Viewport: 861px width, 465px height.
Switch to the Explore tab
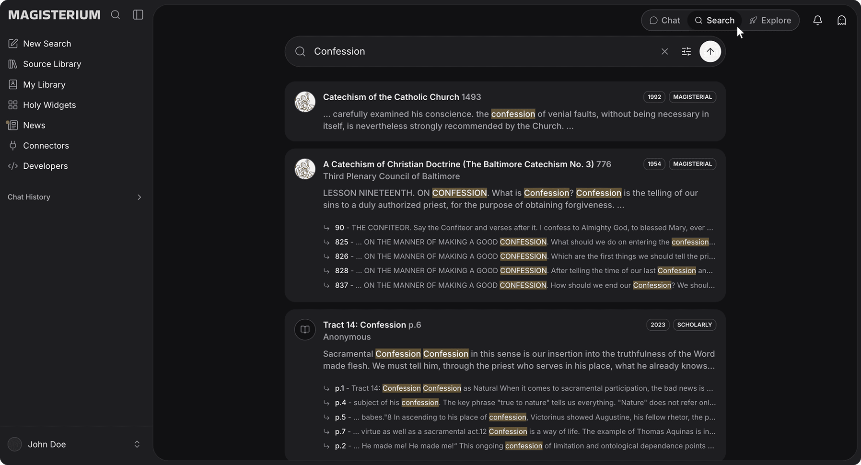(x=770, y=21)
